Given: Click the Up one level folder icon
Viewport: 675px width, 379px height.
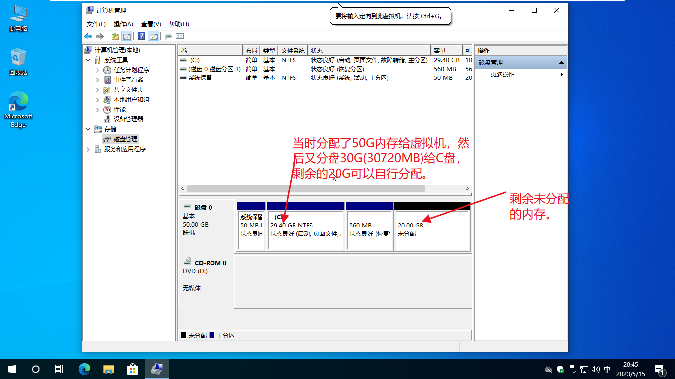Looking at the screenshot, I should point(115,36).
